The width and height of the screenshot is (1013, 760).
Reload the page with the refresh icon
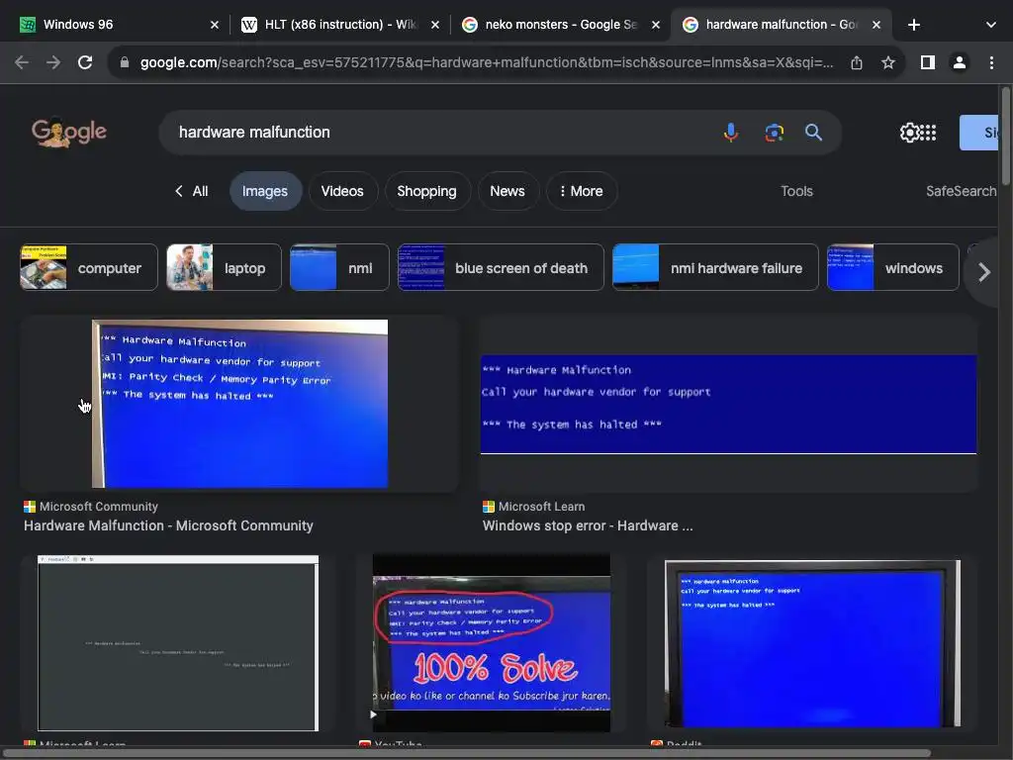[x=85, y=62]
